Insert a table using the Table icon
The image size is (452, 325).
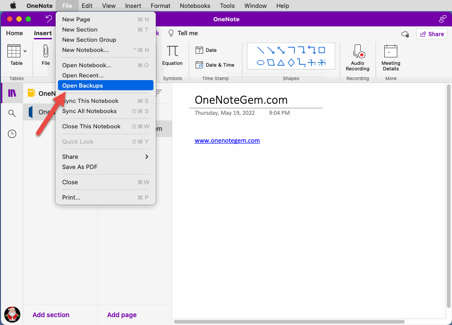[14, 51]
